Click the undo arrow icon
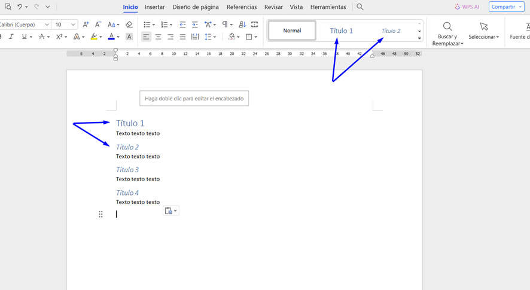 19,7
